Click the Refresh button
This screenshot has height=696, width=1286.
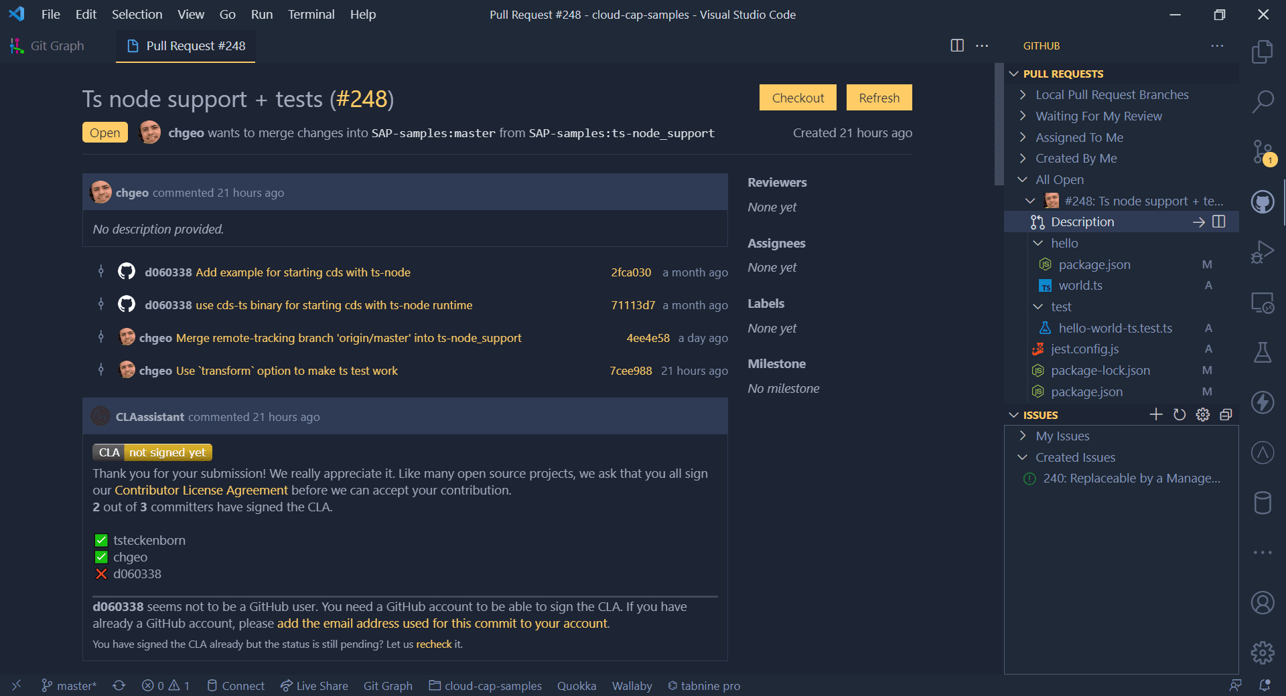[x=879, y=98]
